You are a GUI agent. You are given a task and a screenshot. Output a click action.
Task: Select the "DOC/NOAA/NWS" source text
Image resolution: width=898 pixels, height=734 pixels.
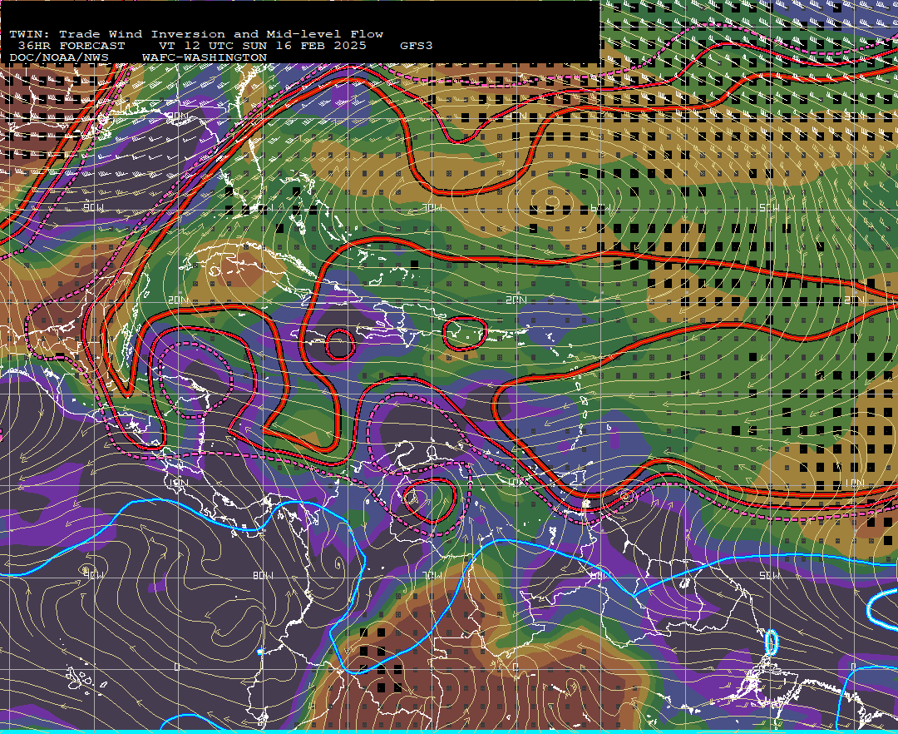59,58
